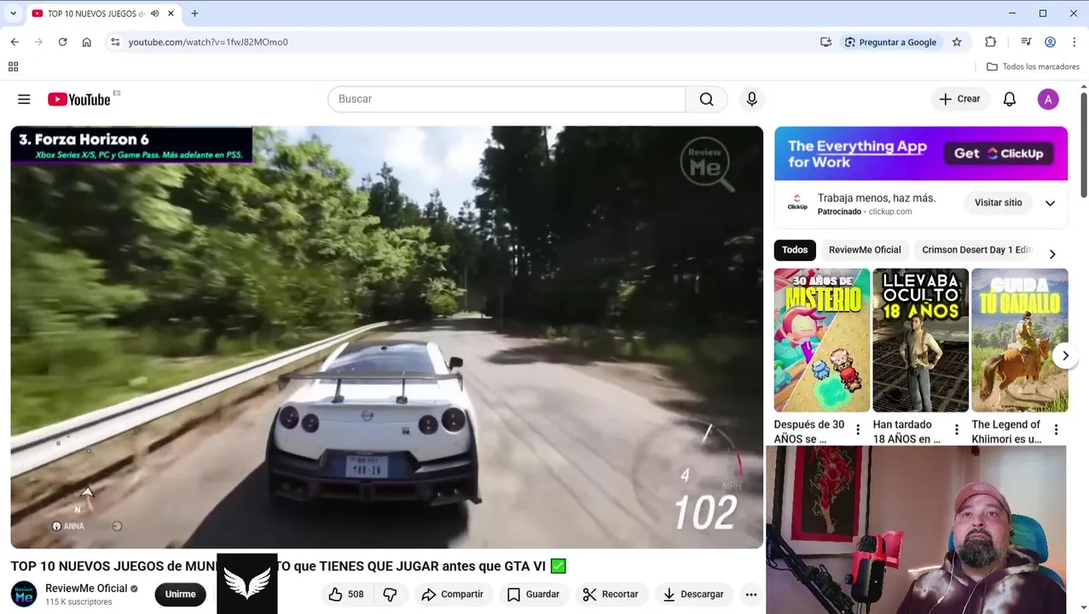Select Crimson Desert Day 1 chip
Image resolution: width=1089 pixels, height=614 pixels.
coord(976,250)
